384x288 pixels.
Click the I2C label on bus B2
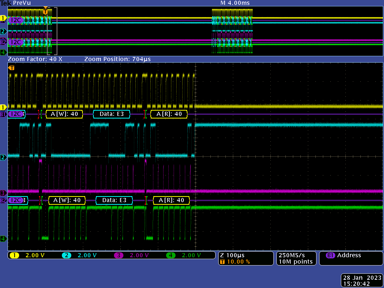16,200
